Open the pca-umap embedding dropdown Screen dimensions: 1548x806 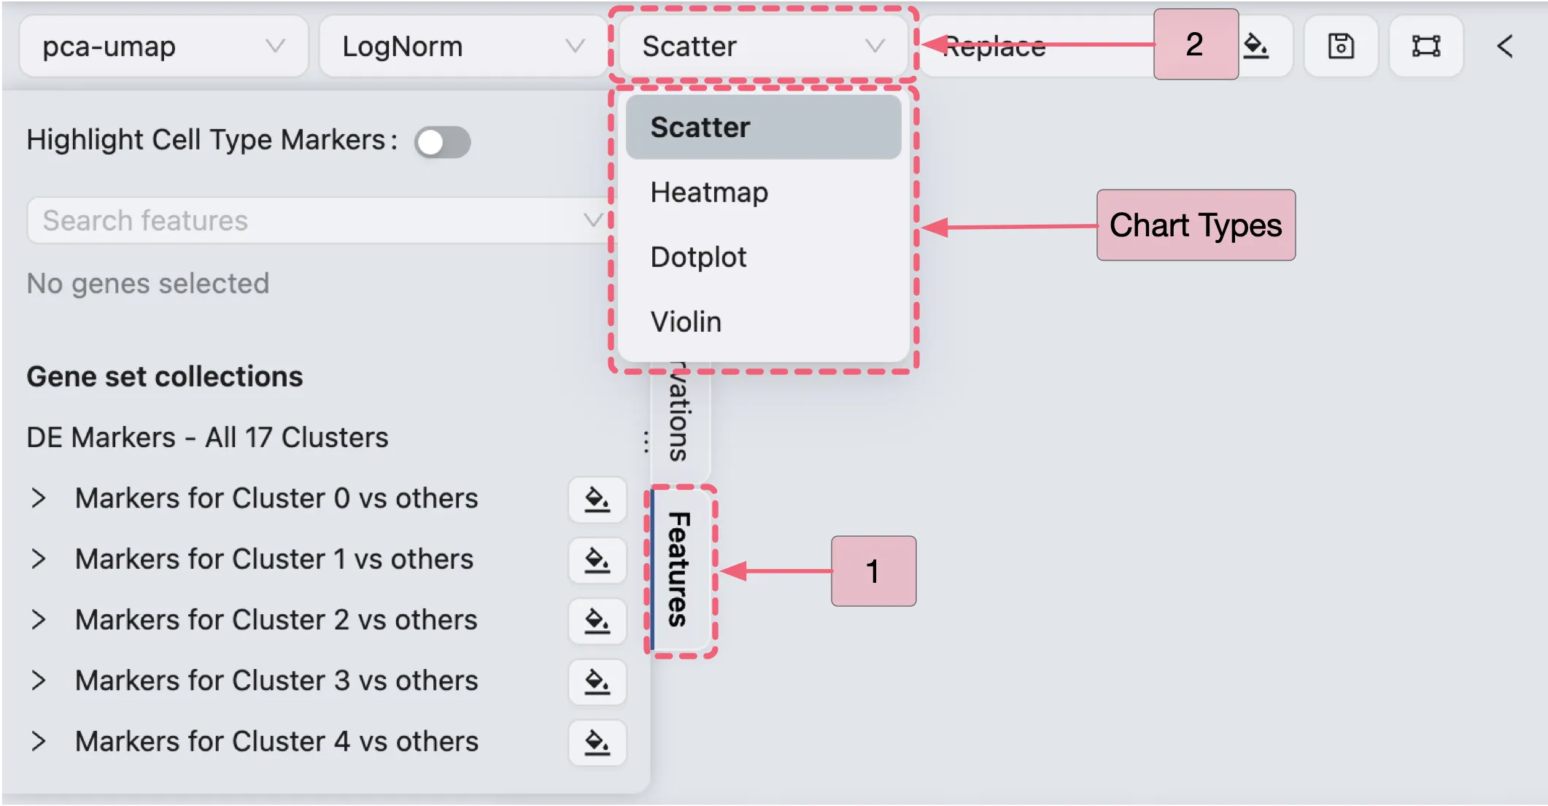(163, 46)
